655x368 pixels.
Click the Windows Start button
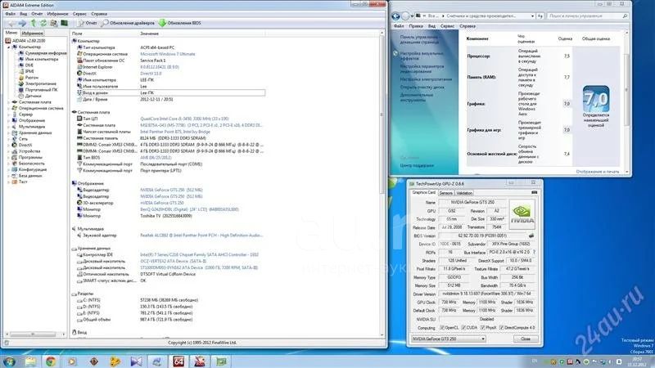pos(9,361)
